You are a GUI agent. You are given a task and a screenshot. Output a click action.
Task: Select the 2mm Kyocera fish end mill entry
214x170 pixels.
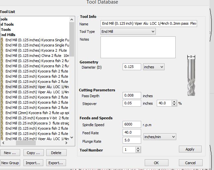[36, 113]
